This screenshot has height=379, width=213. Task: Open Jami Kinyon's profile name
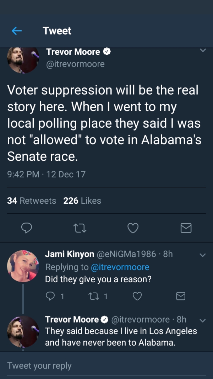(x=70, y=254)
